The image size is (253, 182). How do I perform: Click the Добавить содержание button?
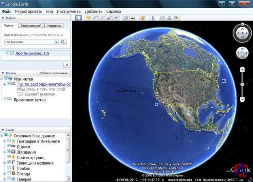(x=54, y=73)
